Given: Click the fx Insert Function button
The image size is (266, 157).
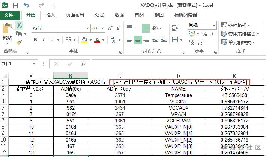Looking at the screenshot, I should coord(83,64).
